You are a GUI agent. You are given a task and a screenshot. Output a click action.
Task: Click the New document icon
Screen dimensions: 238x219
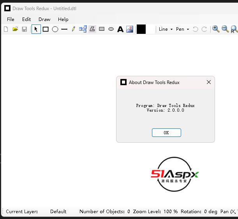tap(6, 29)
